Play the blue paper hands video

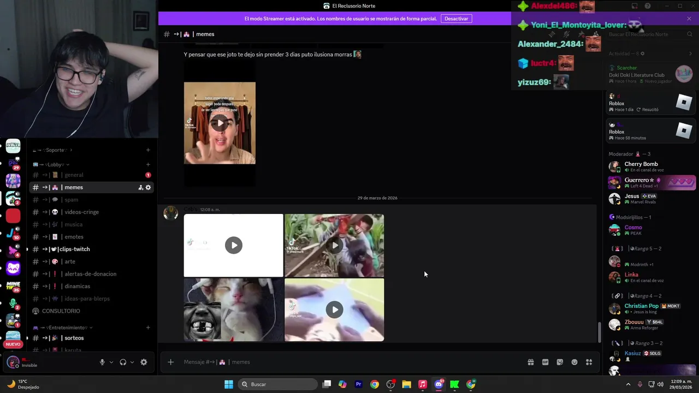point(334,309)
